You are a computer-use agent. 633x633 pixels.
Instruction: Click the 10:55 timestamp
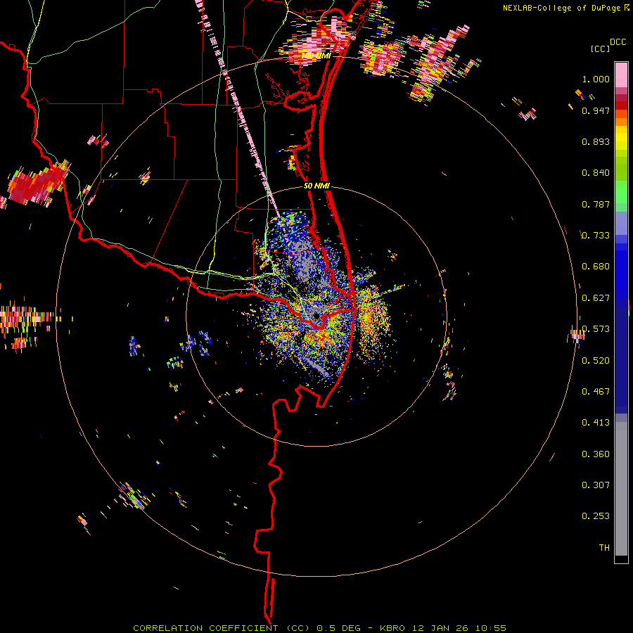[490, 628]
